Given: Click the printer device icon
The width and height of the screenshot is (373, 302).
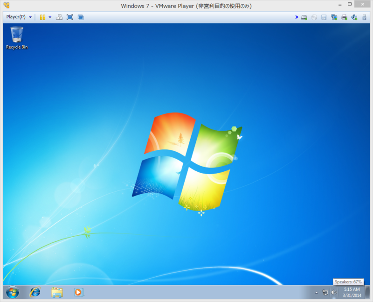Looking at the screenshot, I should [x=344, y=17].
